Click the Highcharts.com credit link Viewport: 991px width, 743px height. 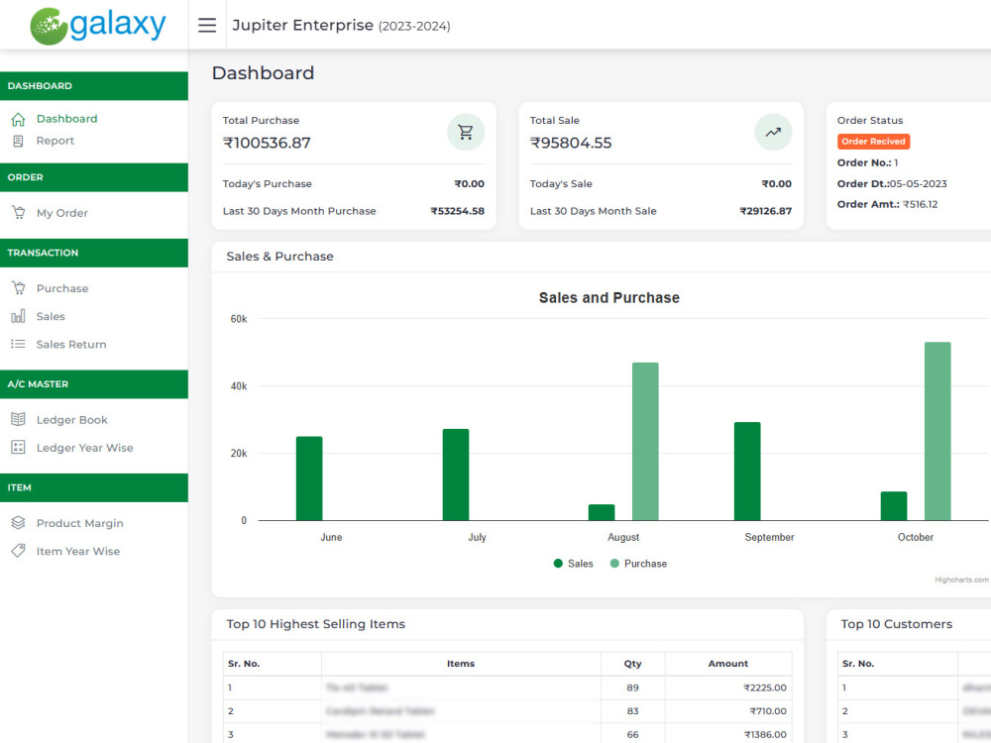click(x=961, y=580)
